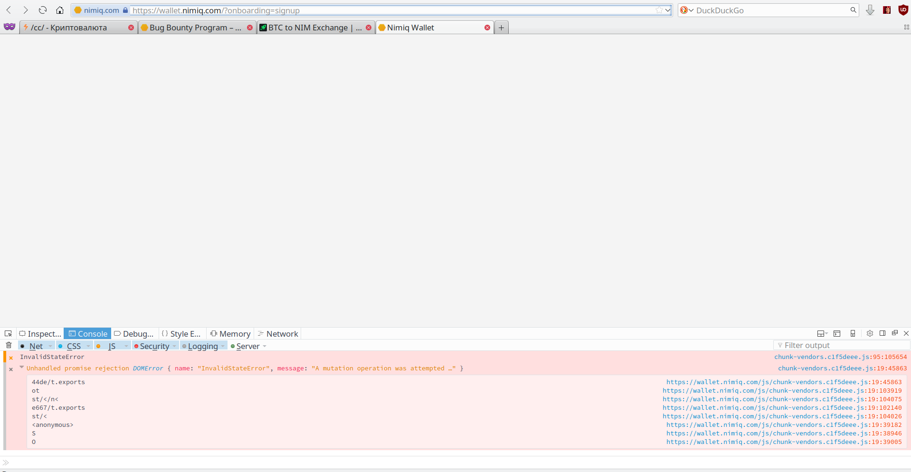Viewport: 911px width, 472px height.
Task: Reload the current page
Action: [43, 10]
